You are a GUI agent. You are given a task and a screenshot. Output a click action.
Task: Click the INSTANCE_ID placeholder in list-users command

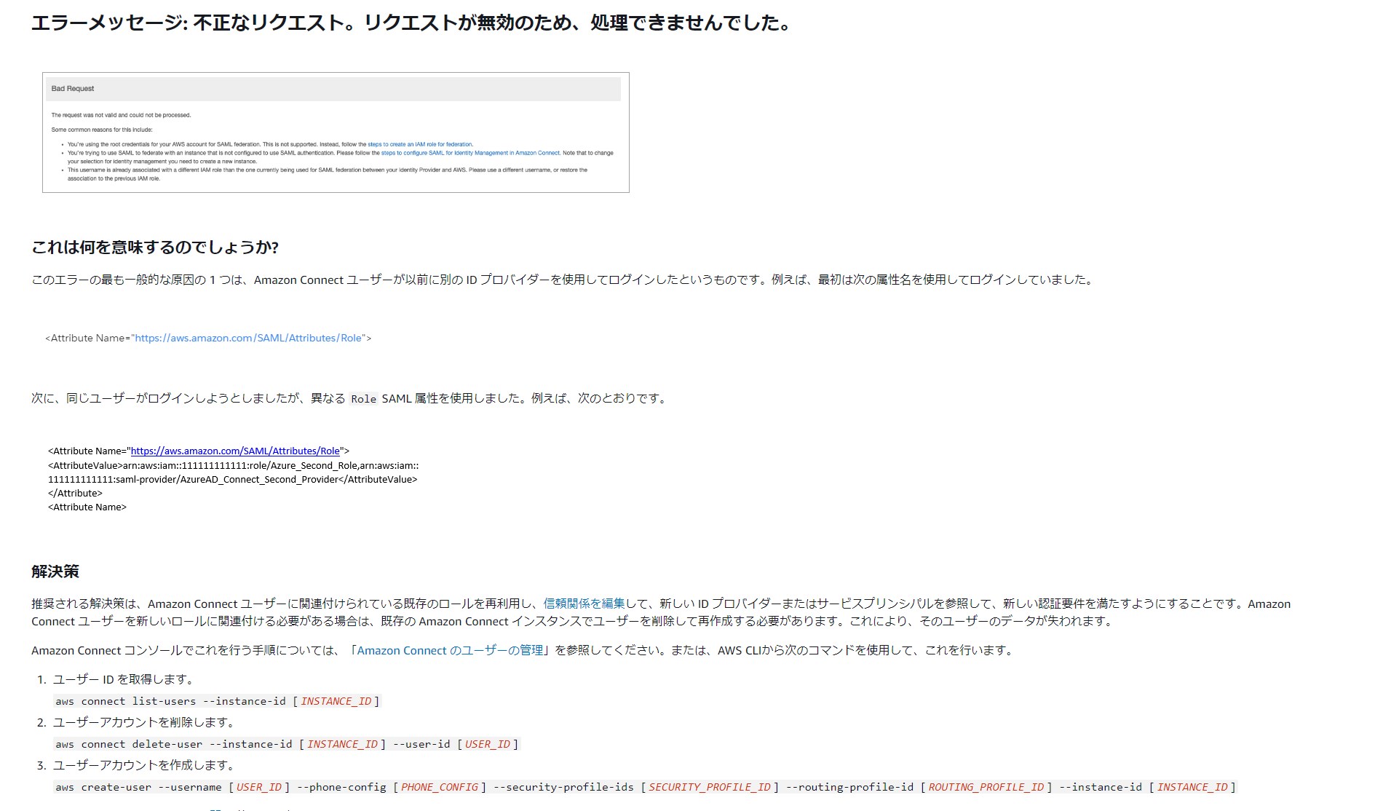[344, 701]
